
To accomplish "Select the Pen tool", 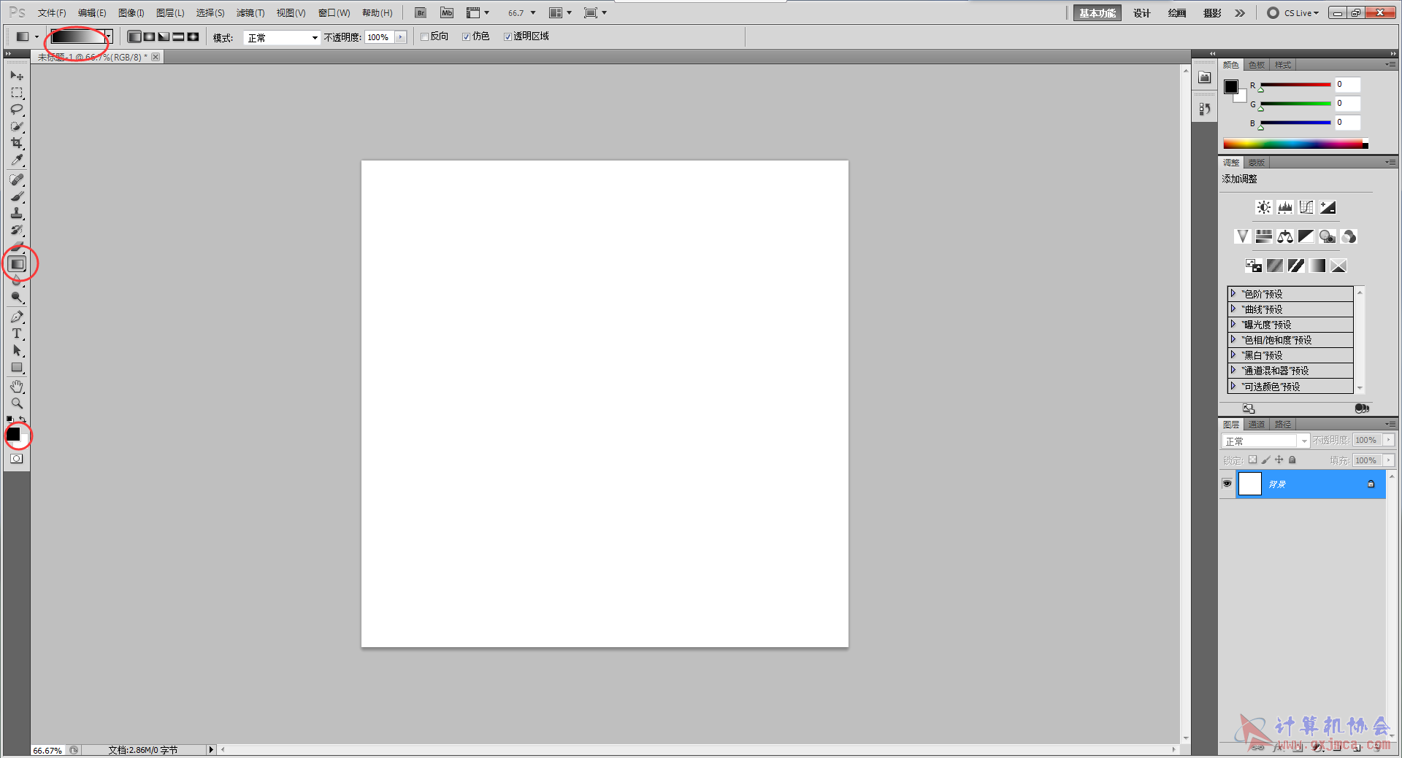I will tap(17, 317).
